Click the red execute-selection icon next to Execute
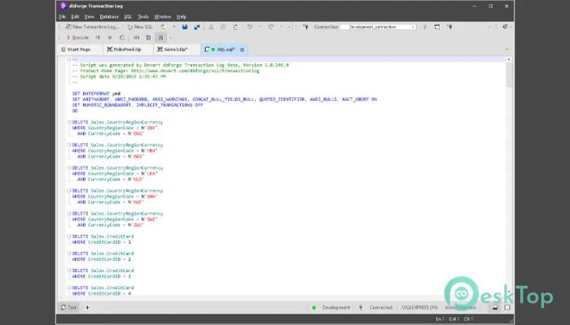 coord(98,37)
